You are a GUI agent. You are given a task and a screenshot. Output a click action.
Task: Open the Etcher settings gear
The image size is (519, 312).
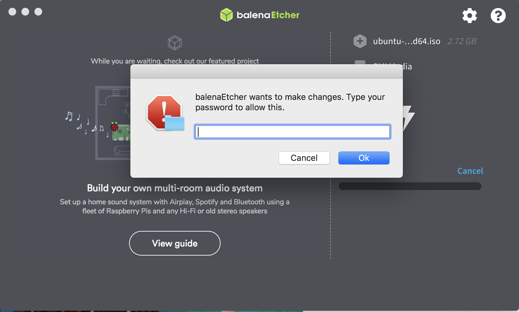point(469,15)
